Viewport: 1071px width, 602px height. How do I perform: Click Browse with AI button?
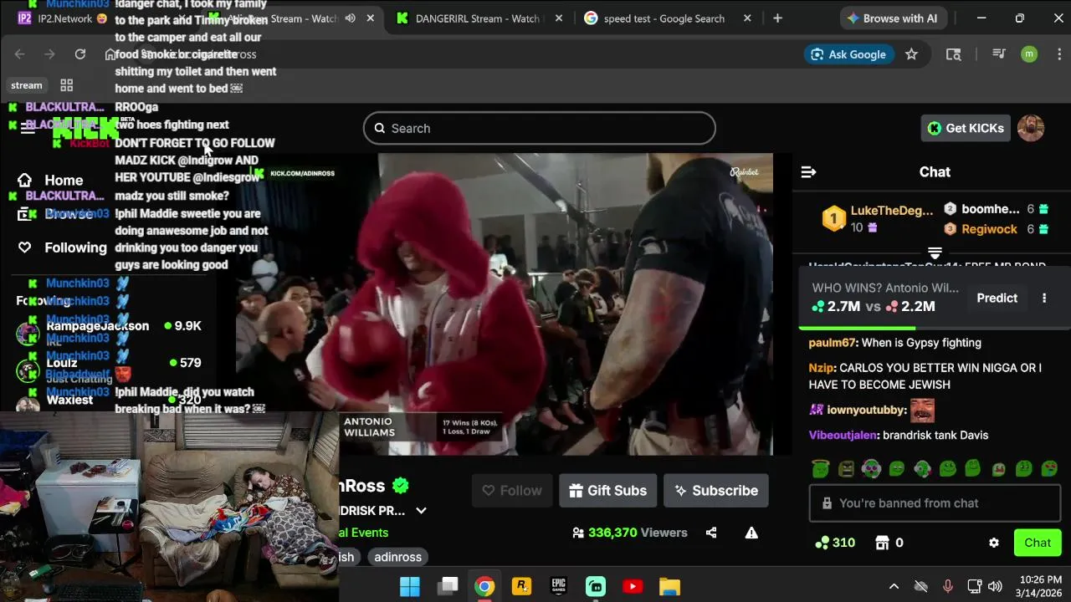click(x=892, y=18)
